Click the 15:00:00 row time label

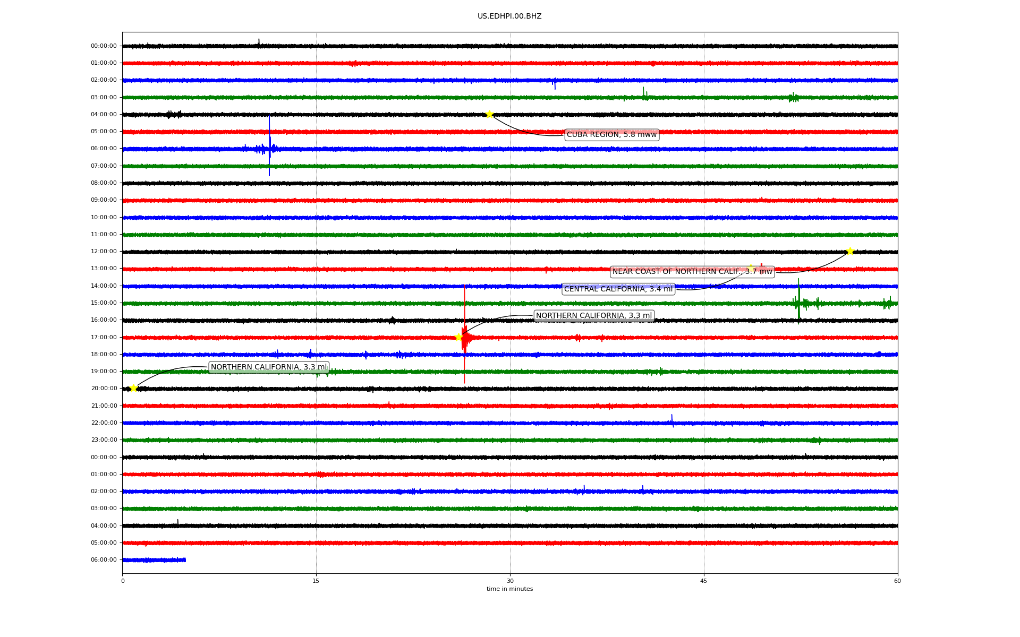pos(104,303)
